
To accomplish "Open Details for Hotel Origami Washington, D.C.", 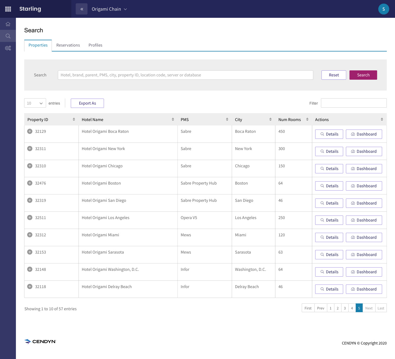I will click(329, 272).
